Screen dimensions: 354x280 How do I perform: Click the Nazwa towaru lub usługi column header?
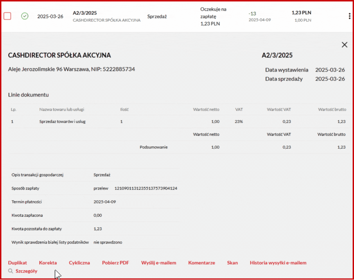click(62, 109)
